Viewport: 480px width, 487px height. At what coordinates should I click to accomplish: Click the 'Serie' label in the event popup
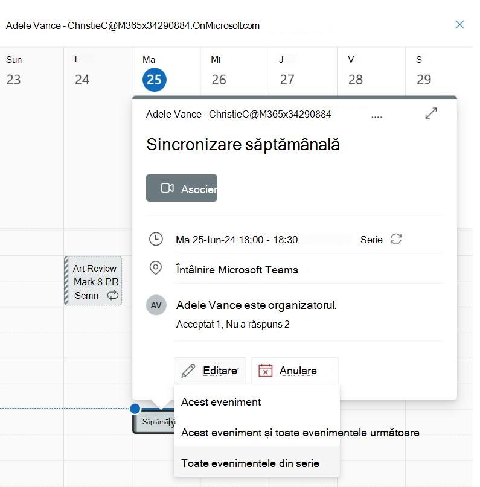(371, 240)
